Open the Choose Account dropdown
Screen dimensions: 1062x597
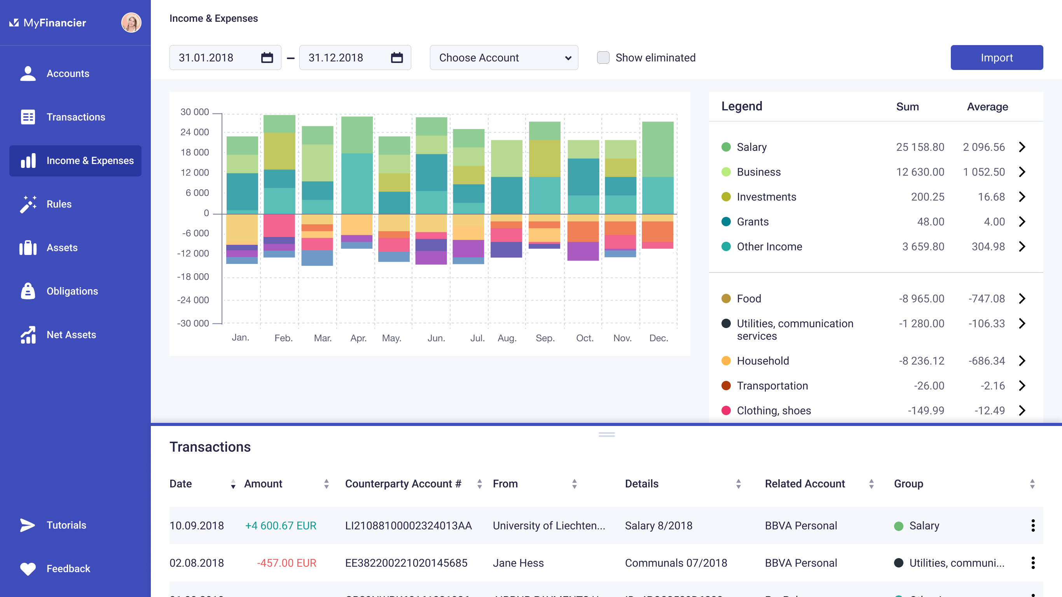(x=504, y=58)
